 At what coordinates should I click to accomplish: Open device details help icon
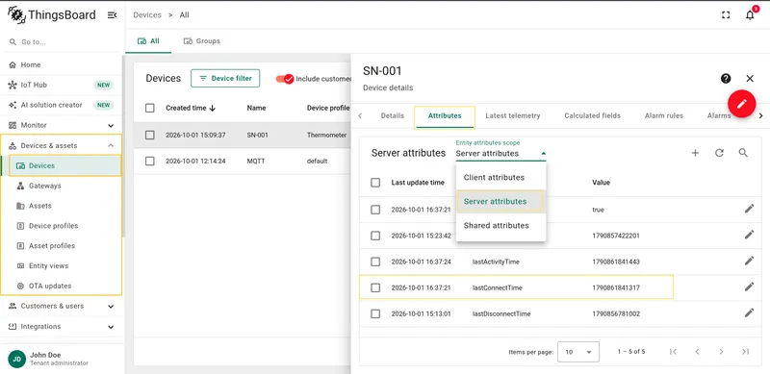point(726,79)
